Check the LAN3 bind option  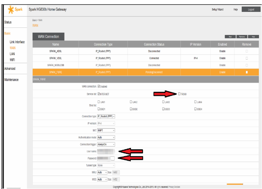pos(163,102)
